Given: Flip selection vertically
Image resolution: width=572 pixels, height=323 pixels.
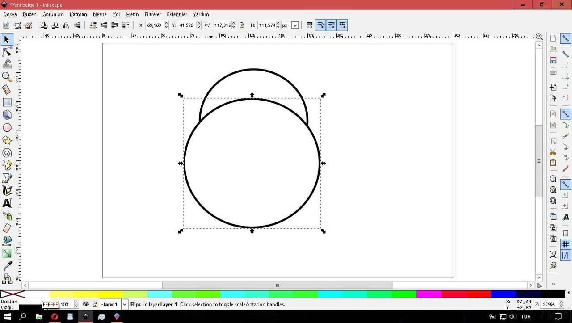Looking at the screenshot, I should [77, 25].
